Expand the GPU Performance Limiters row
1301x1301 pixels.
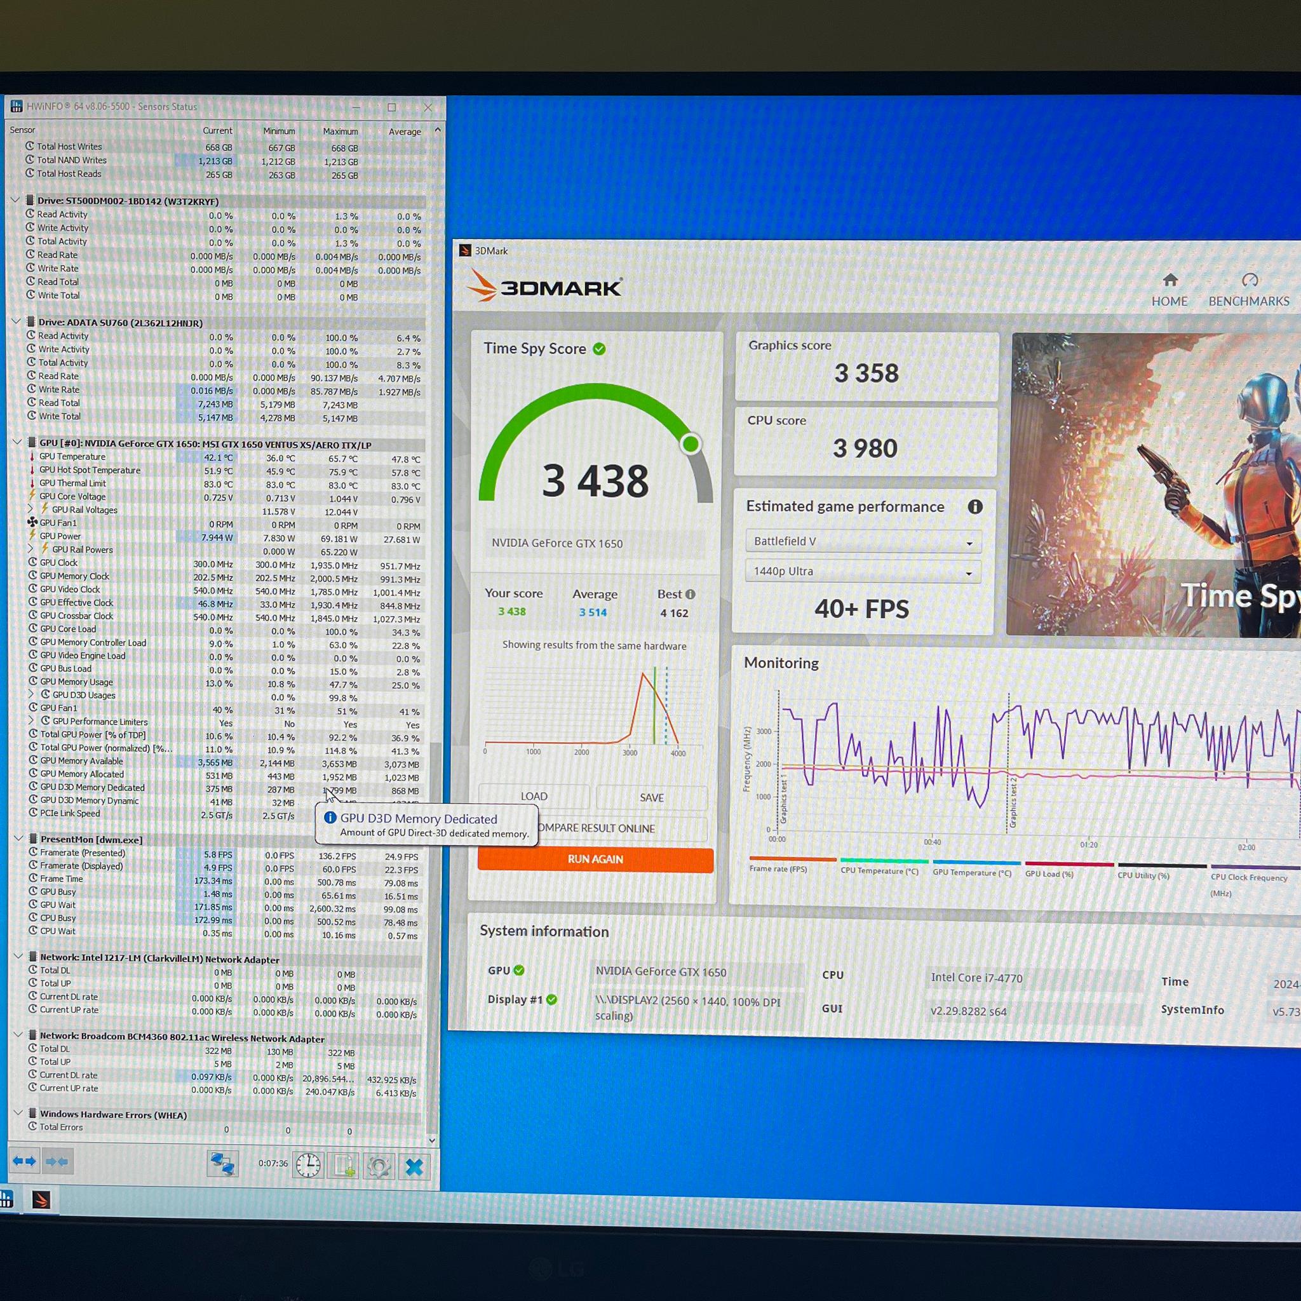[x=31, y=720]
